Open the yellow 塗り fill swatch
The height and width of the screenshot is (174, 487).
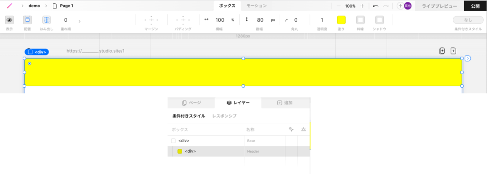(341, 20)
